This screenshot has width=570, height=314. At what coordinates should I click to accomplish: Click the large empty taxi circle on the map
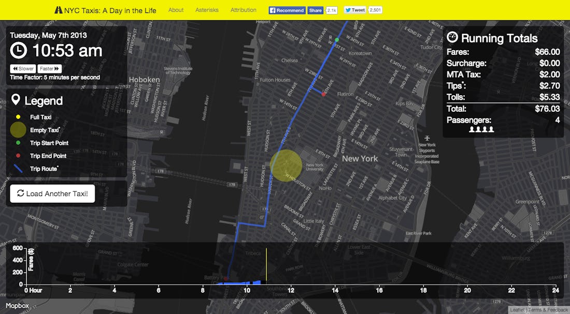pyautogui.click(x=285, y=166)
